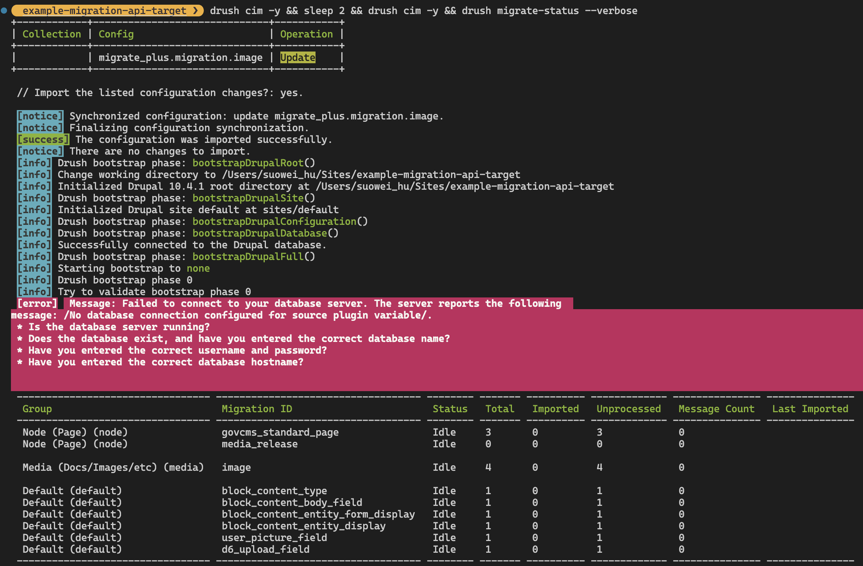Click the green 'none' bootstrap value

pyautogui.click(x=198, y=268)
